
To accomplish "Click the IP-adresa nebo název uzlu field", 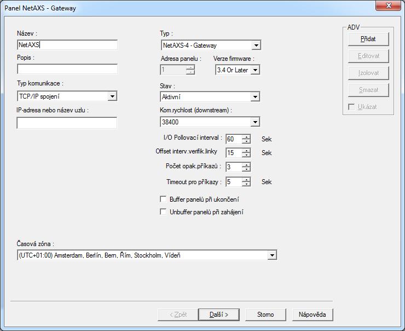I will [x=67, y=123].
